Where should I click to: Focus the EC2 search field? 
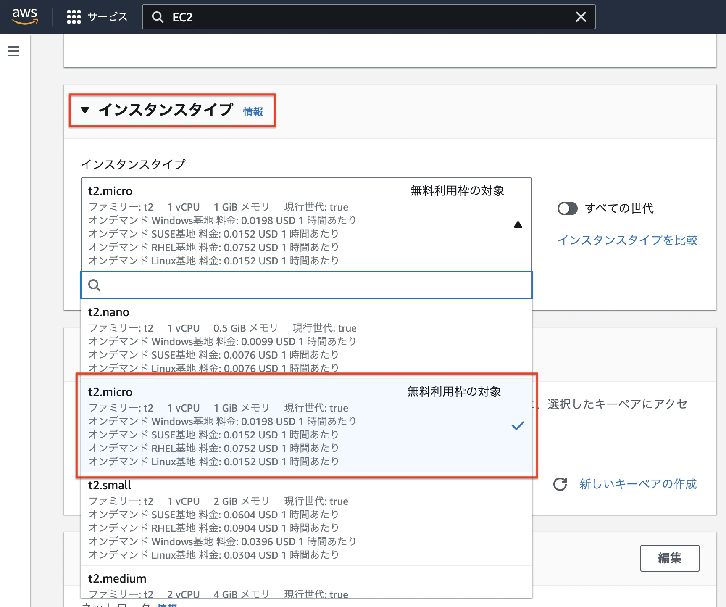coord(368,17)
